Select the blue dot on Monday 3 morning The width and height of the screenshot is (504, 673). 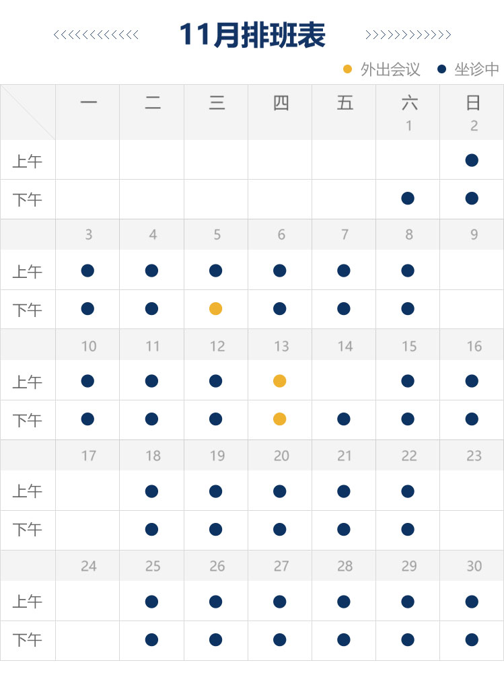pyautogui.click(x=87, y=271)
